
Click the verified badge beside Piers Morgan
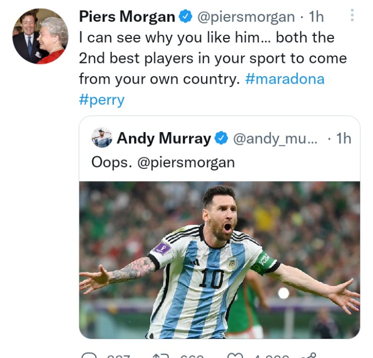coord(186,17)
